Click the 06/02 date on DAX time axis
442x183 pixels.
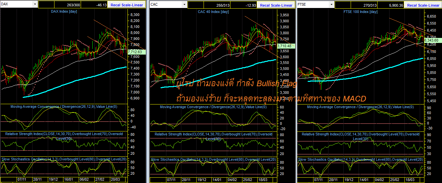point(84,179)
